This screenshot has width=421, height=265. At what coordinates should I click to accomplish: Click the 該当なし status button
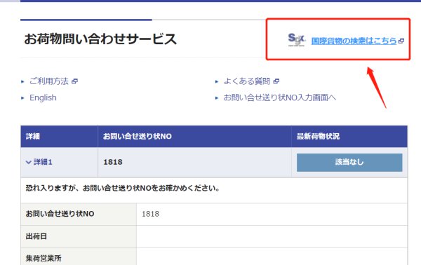pyautogui.click(x=349, y=162)
